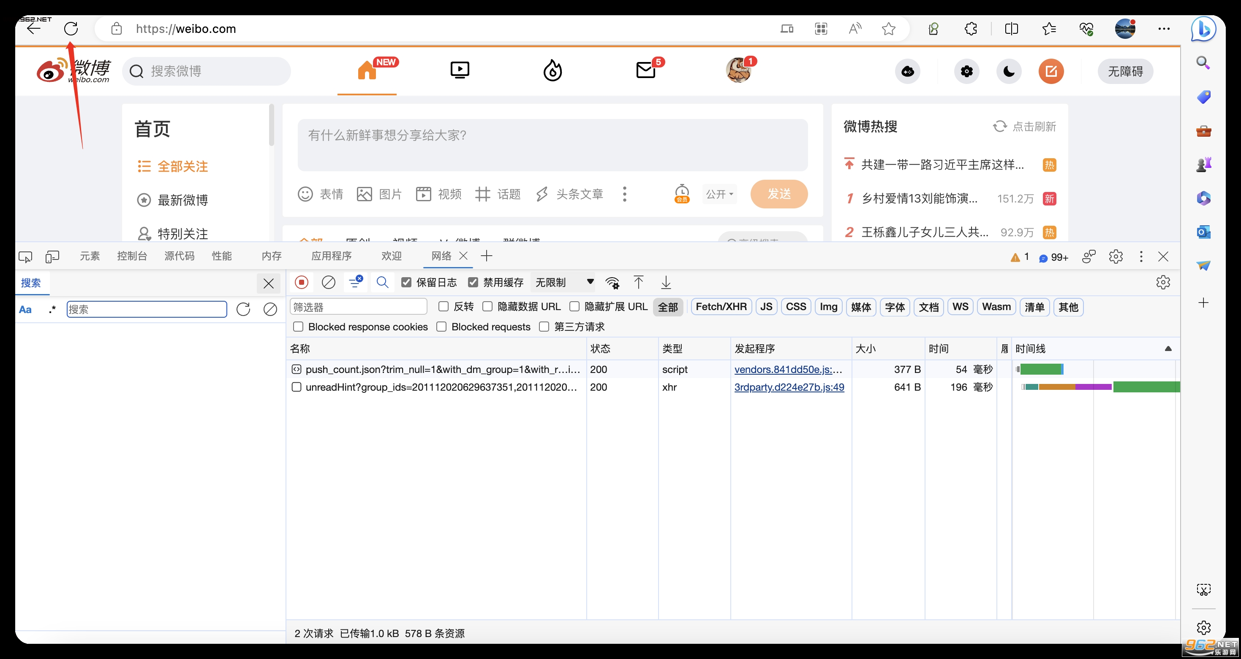Open profile avatar in Weibo nav bar
The width and height of the screenshot is (1241, 659).
[738, 70]
